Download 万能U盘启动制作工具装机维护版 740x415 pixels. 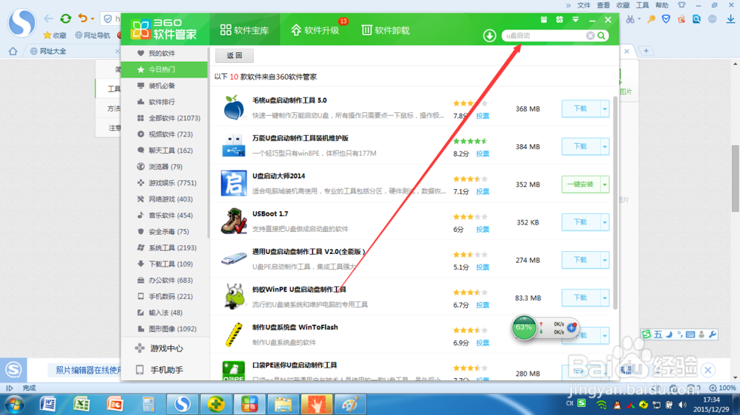[580, 146]
